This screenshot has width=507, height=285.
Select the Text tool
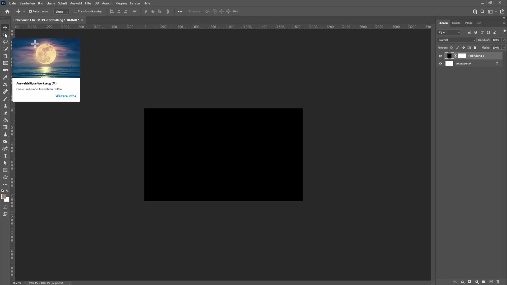5,155
